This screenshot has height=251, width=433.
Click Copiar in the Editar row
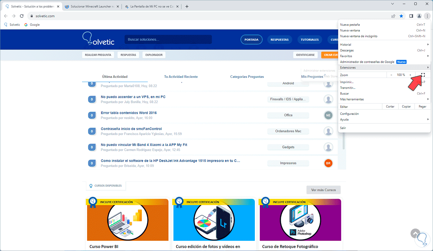click(406, 106)
